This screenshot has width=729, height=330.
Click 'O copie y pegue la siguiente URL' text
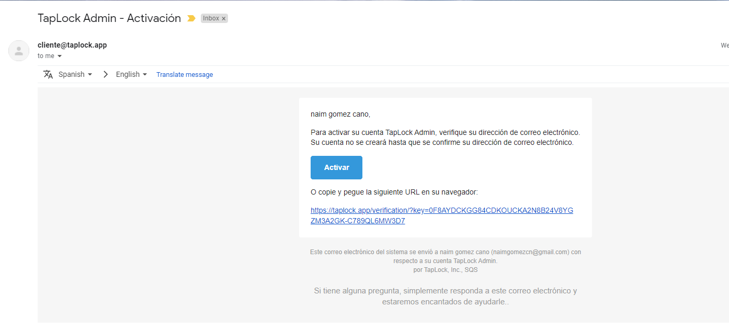(x=394, y=192)
